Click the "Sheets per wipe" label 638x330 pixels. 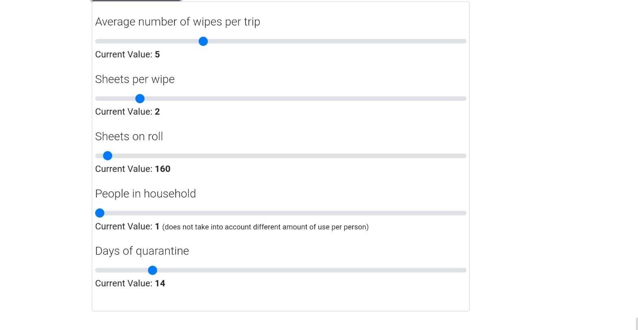coord(135,79)
